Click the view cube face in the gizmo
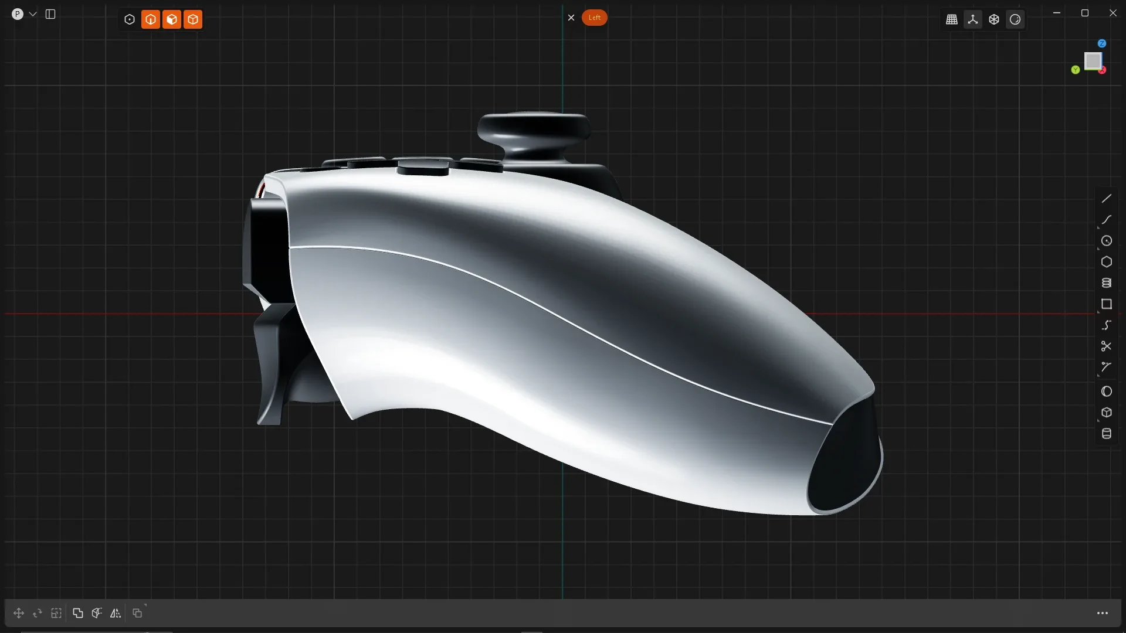1126x633 pixels. coord(1093,61)
